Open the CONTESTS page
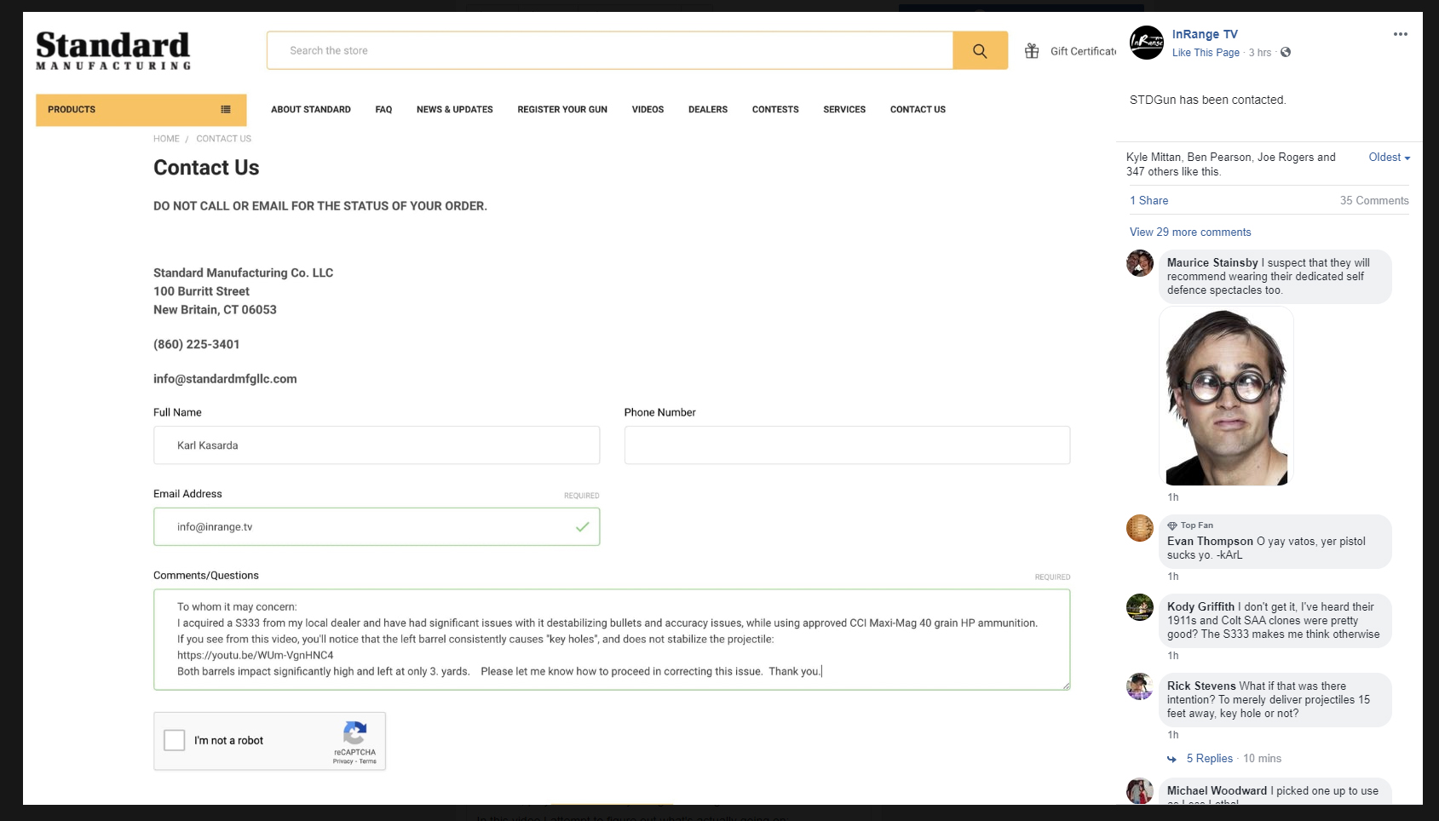 tap(775, 110)
